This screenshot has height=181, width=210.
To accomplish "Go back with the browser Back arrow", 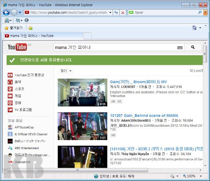I will [x=6, y=13].
